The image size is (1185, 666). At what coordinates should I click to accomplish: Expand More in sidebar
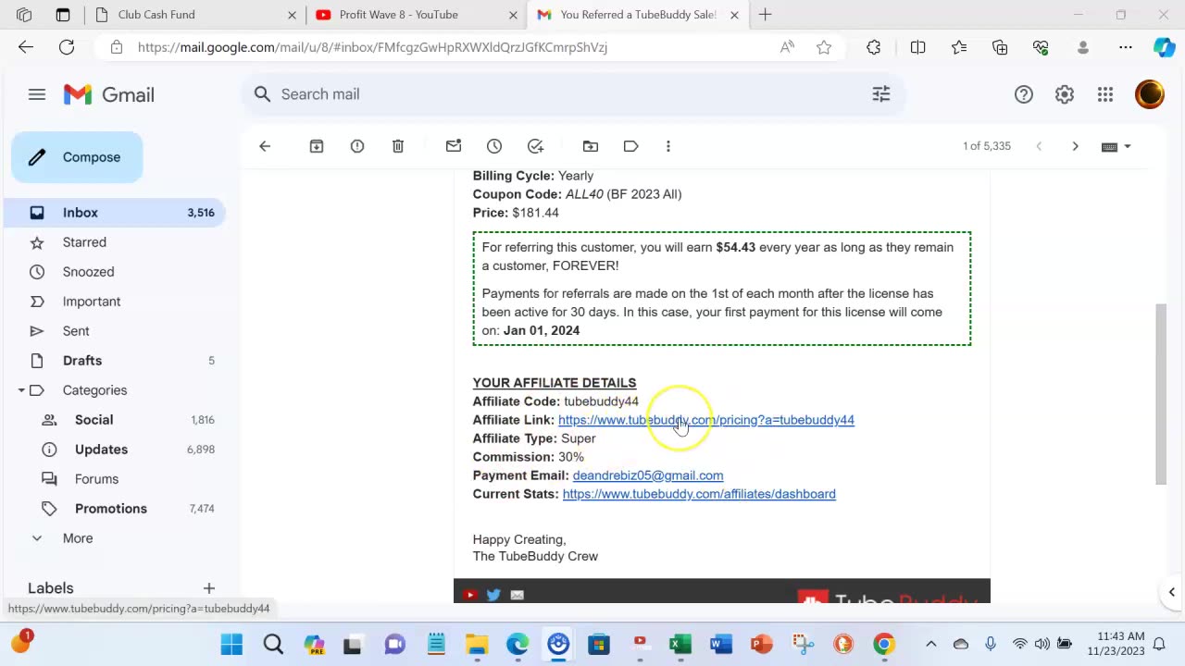click(x=113, y=538)
